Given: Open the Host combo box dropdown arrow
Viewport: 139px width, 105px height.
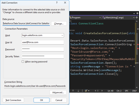Looking at the screenshot, I should tap(62, 35).
